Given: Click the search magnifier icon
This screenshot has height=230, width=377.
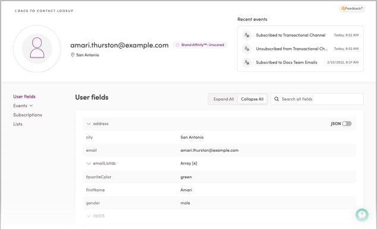Looking at the screenshot, I should [x=277, y=99].
